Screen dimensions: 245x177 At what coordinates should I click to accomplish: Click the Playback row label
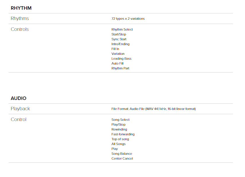pos(20,109)
